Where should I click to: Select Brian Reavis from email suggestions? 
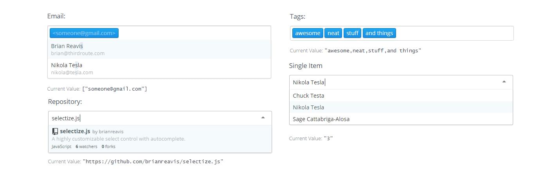coord(67,46)
